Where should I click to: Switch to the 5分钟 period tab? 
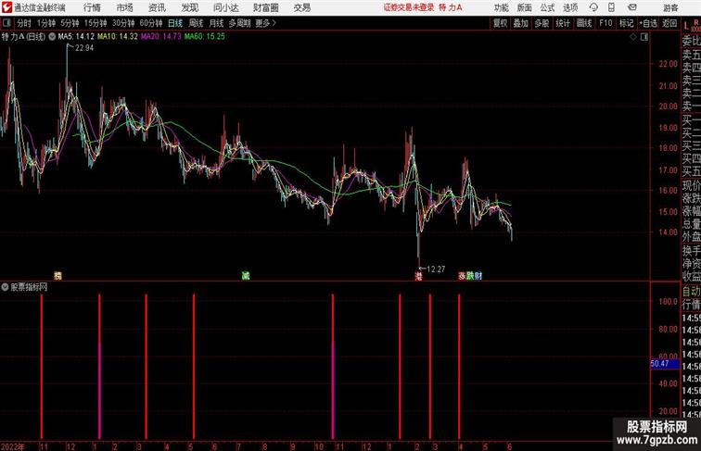(x=70, y=23)
